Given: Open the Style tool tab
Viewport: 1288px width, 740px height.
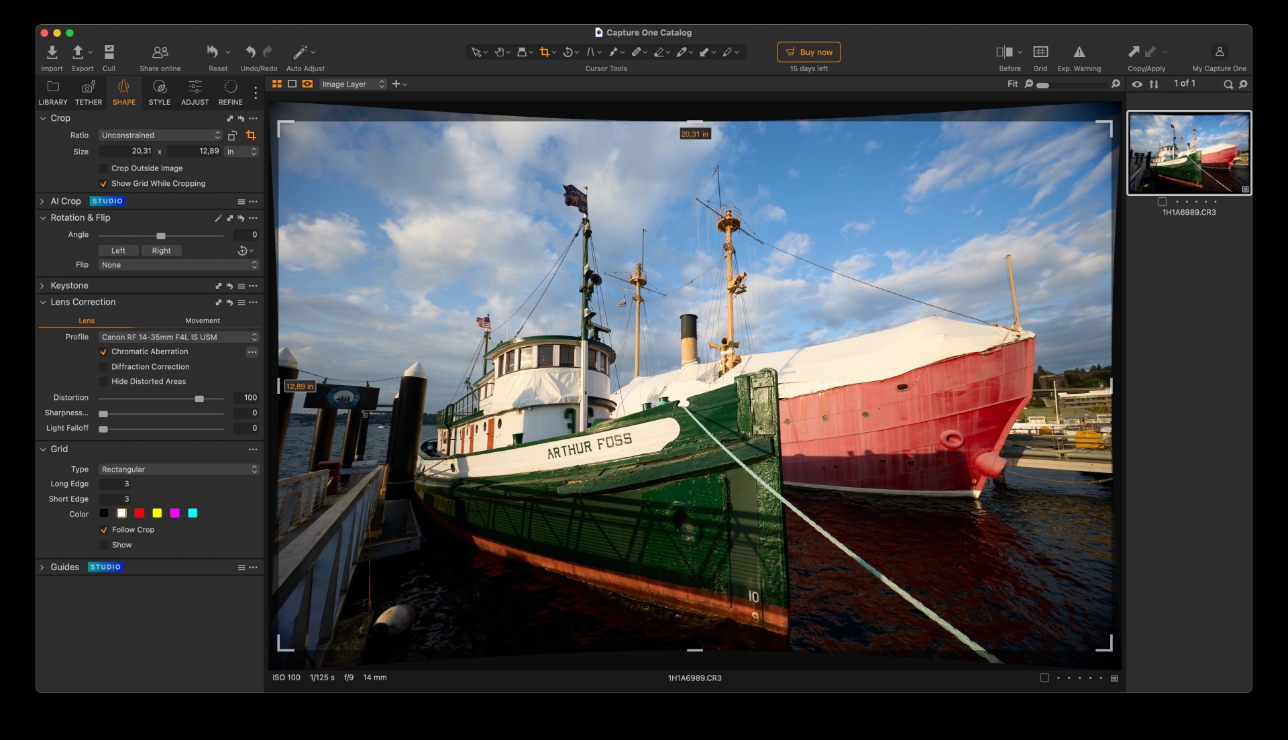Looking at the screenshot, I should 160,93.
